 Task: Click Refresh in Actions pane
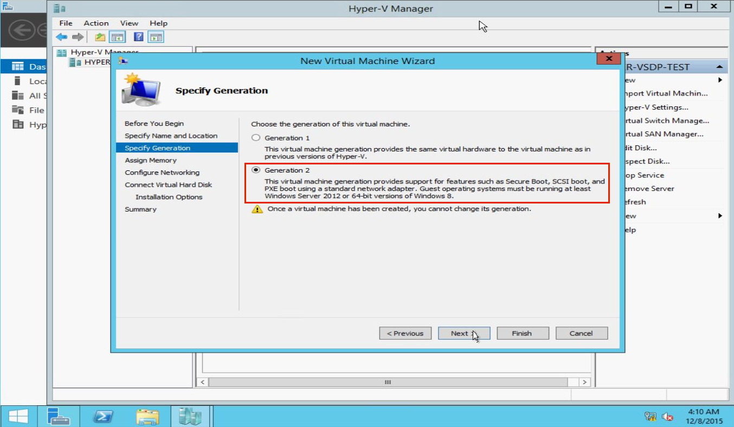coord(635,202)
